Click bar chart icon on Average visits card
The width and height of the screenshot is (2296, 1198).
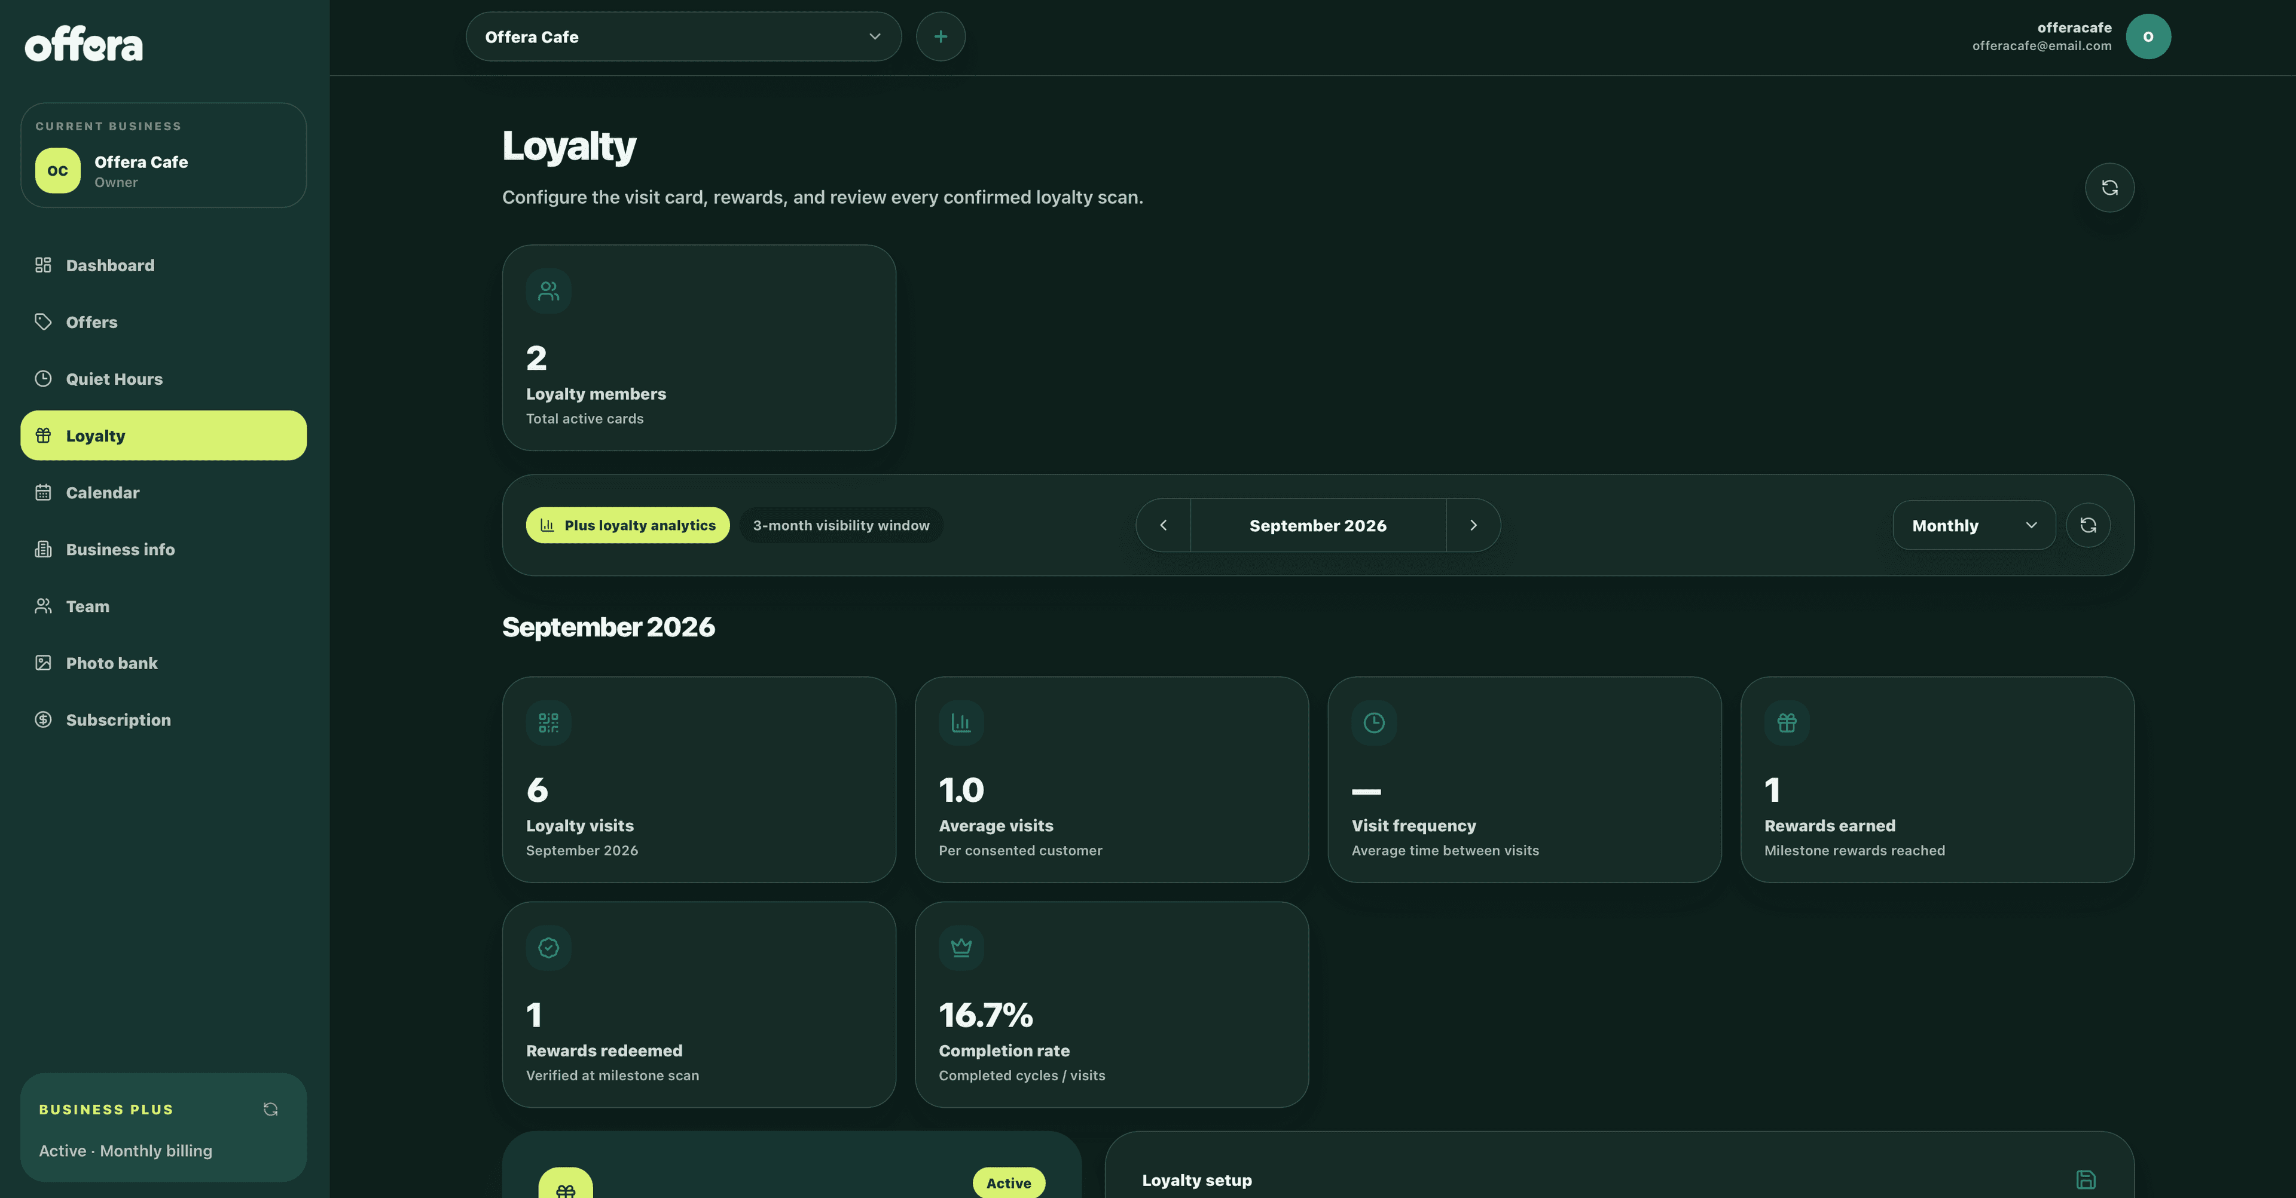961,722
